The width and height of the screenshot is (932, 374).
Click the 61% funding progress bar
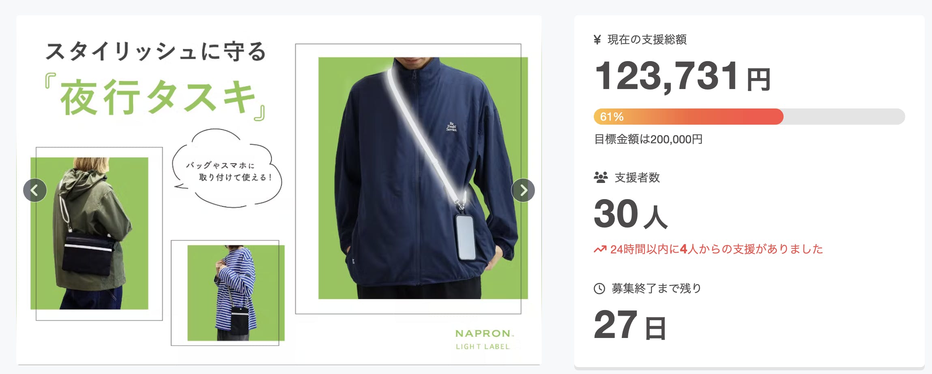click(749, 117)
